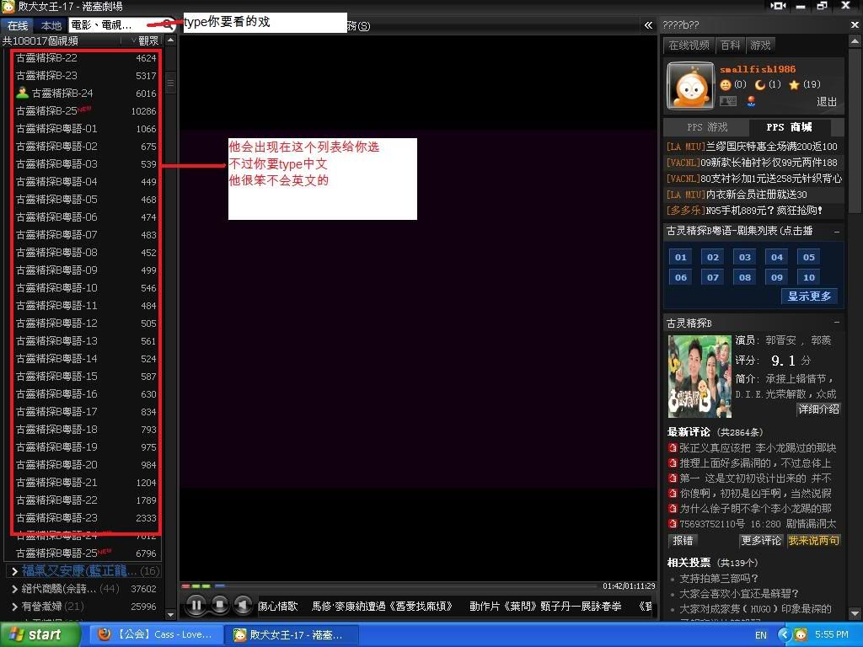
Task: Switch to the 在线 tab
Action: coord(18,26)
